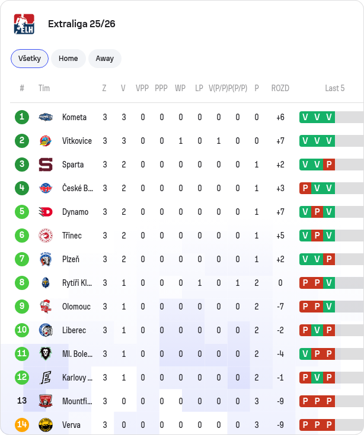Click the ELH league logo
This screenshot has width=364, height=435.
tap(24, 24)
